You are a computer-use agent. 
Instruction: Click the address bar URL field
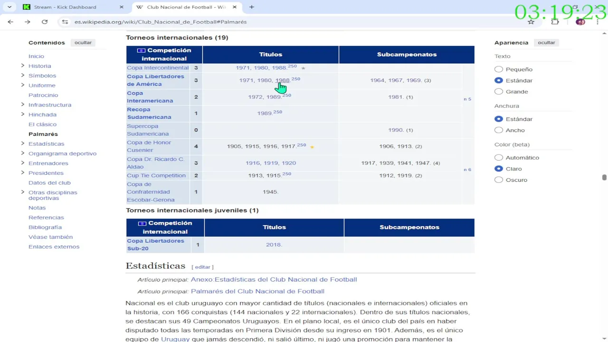tap(161, 22)
